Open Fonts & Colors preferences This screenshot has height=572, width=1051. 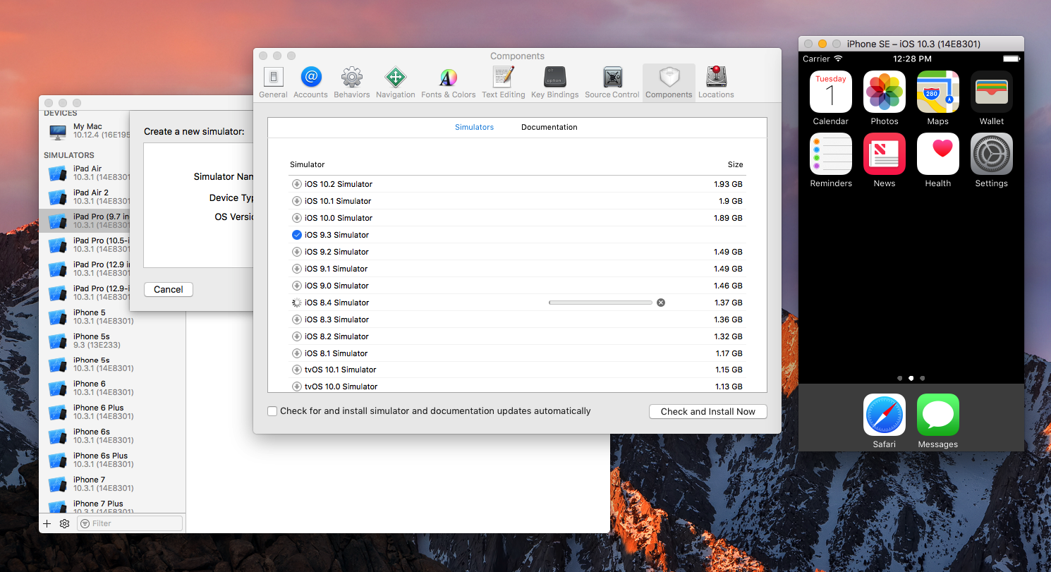click(x=448, y=83)
